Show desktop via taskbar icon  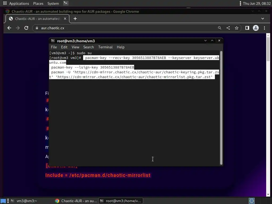(x=3, y=201)
